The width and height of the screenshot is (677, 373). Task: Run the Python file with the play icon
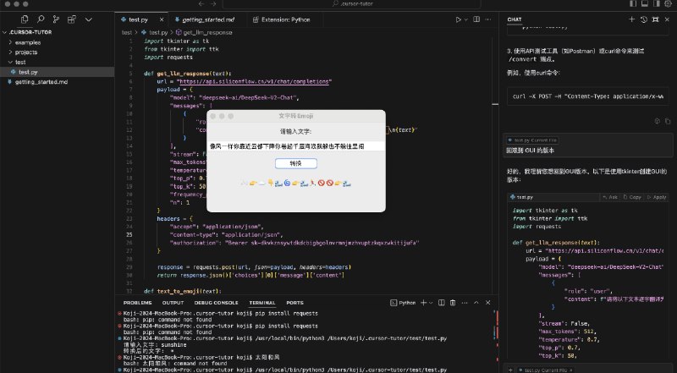coord(458,19)
